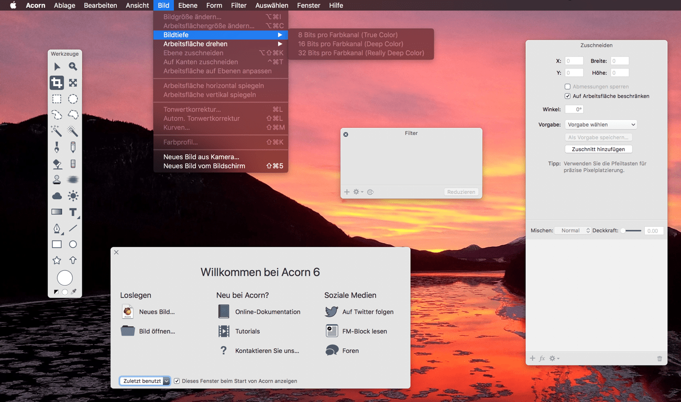Open the Auswählen menu
This screenshot has height=402, width=681.
tap(271, 5)
